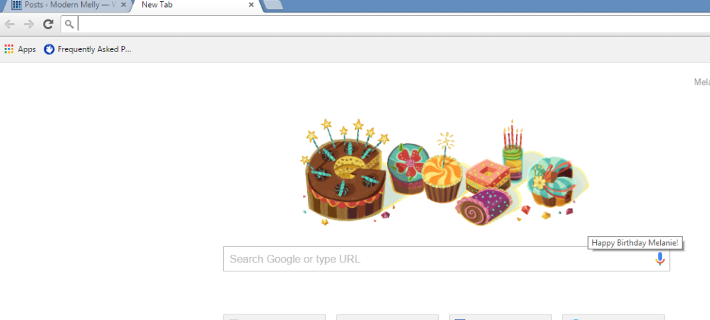Image resolution: width=710 pixels, height=320 pixels.
Task: Click the Posts tab favicon
Action: [x=17, y=5]
